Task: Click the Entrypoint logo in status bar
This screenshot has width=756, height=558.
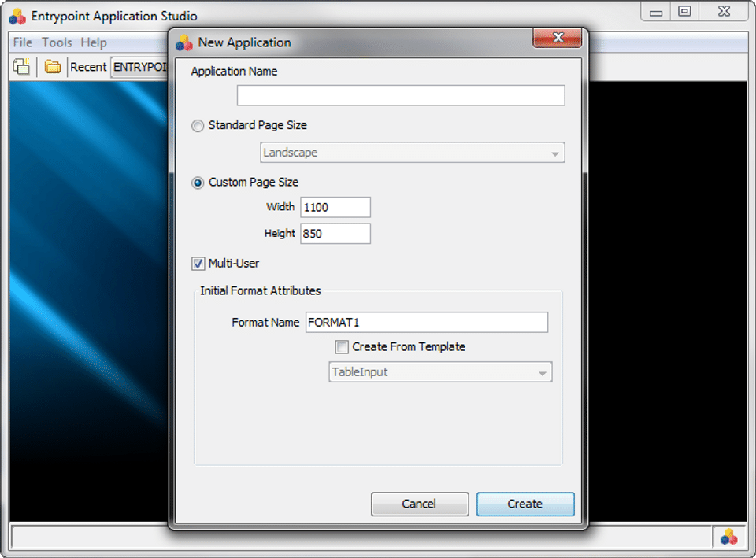Action: (x=729, y=537)
